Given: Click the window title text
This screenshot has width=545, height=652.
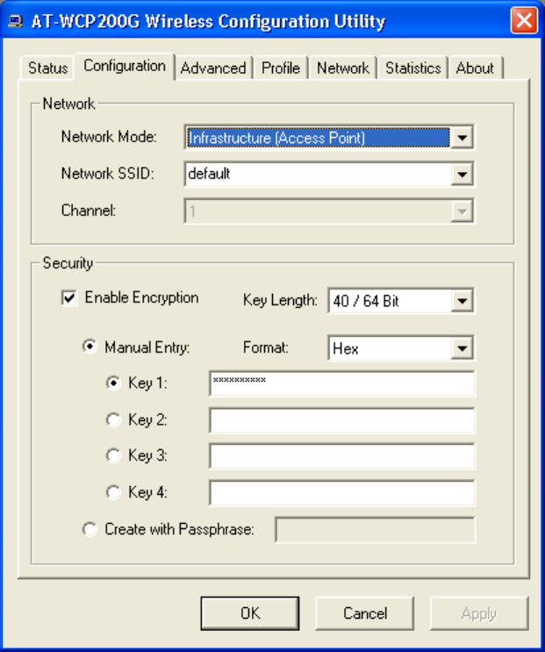Looking at the screenshot, I should [x=208, y=21].
